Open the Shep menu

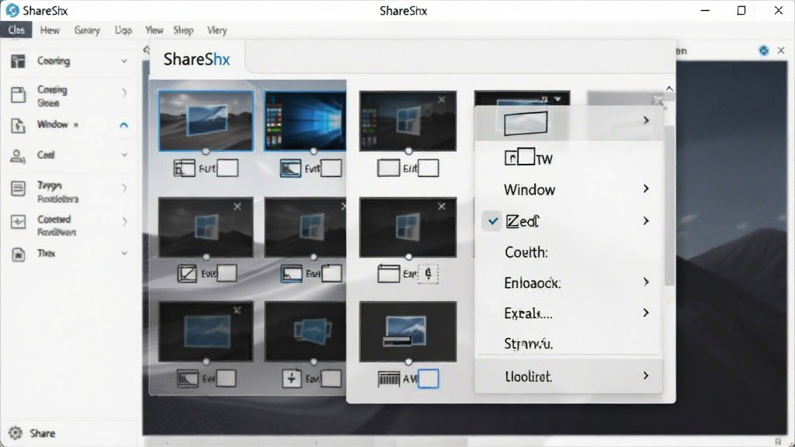pyautogui.click(x=183, y=30)
